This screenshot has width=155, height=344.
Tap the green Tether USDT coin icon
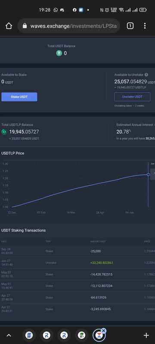[x=59, y=53]
